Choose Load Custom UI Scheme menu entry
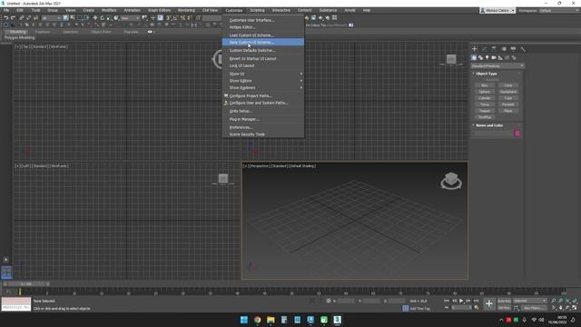This screenshot has height=327, width=581. pyautogui.click(x=263, y=35)
